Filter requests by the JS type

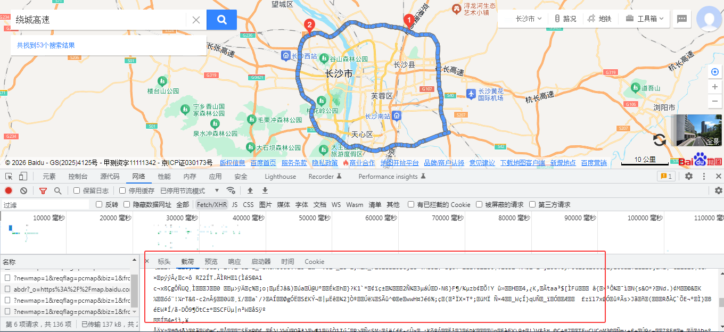click(x=235, y=204)
